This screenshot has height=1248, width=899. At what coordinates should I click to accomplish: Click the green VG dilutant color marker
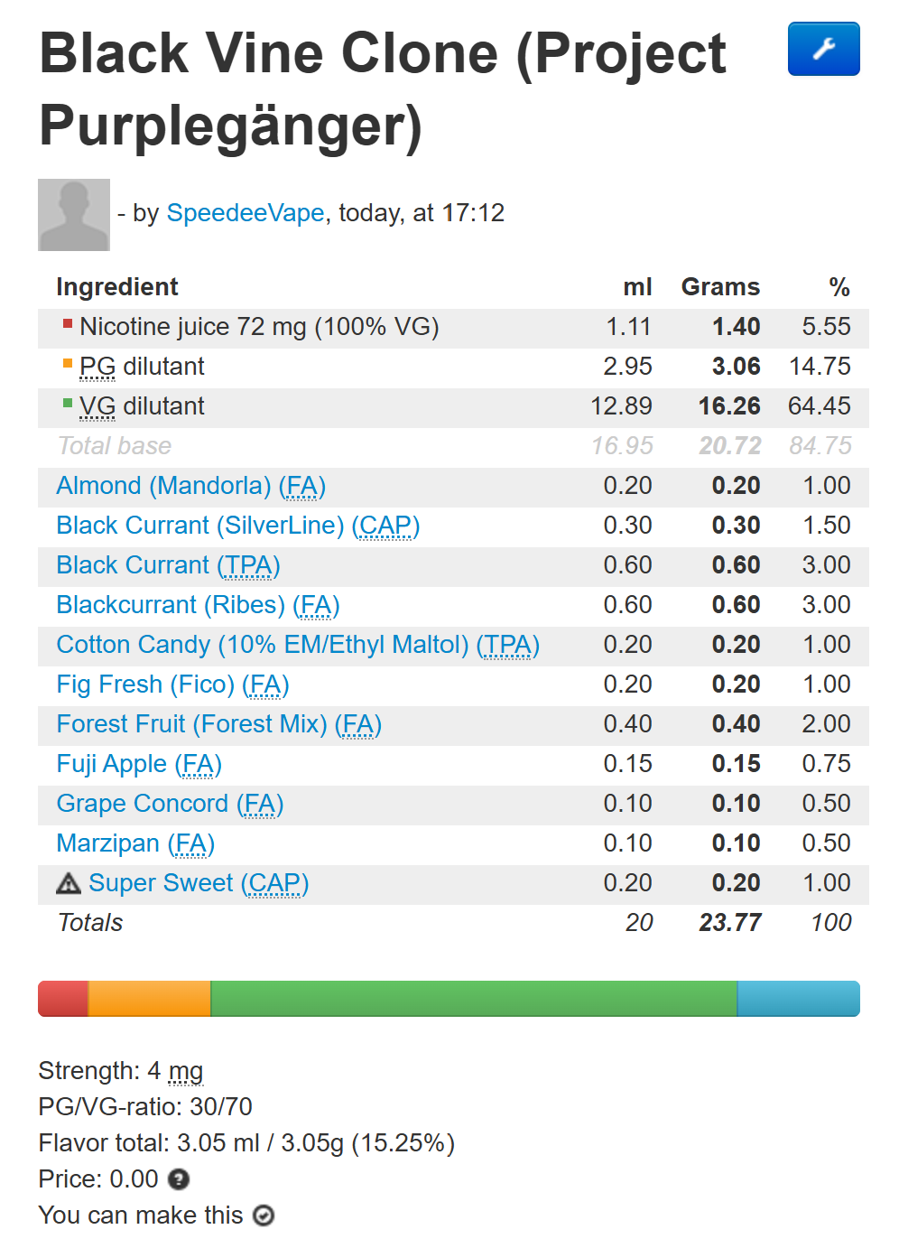(x=68, y=403)
